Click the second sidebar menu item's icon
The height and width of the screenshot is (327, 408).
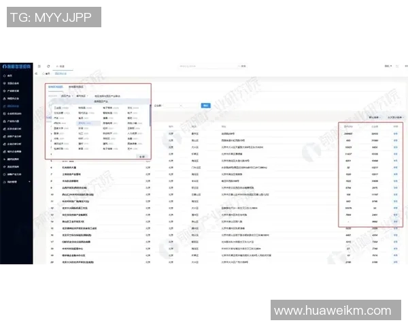4,84
